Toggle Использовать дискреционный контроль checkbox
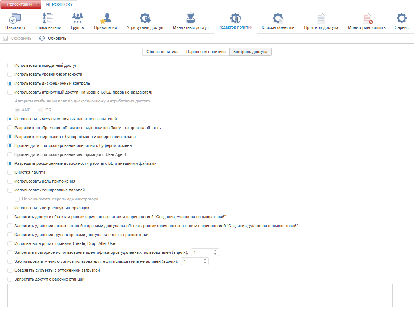Viewport: 414px width, 311px height. coord(10,83)
